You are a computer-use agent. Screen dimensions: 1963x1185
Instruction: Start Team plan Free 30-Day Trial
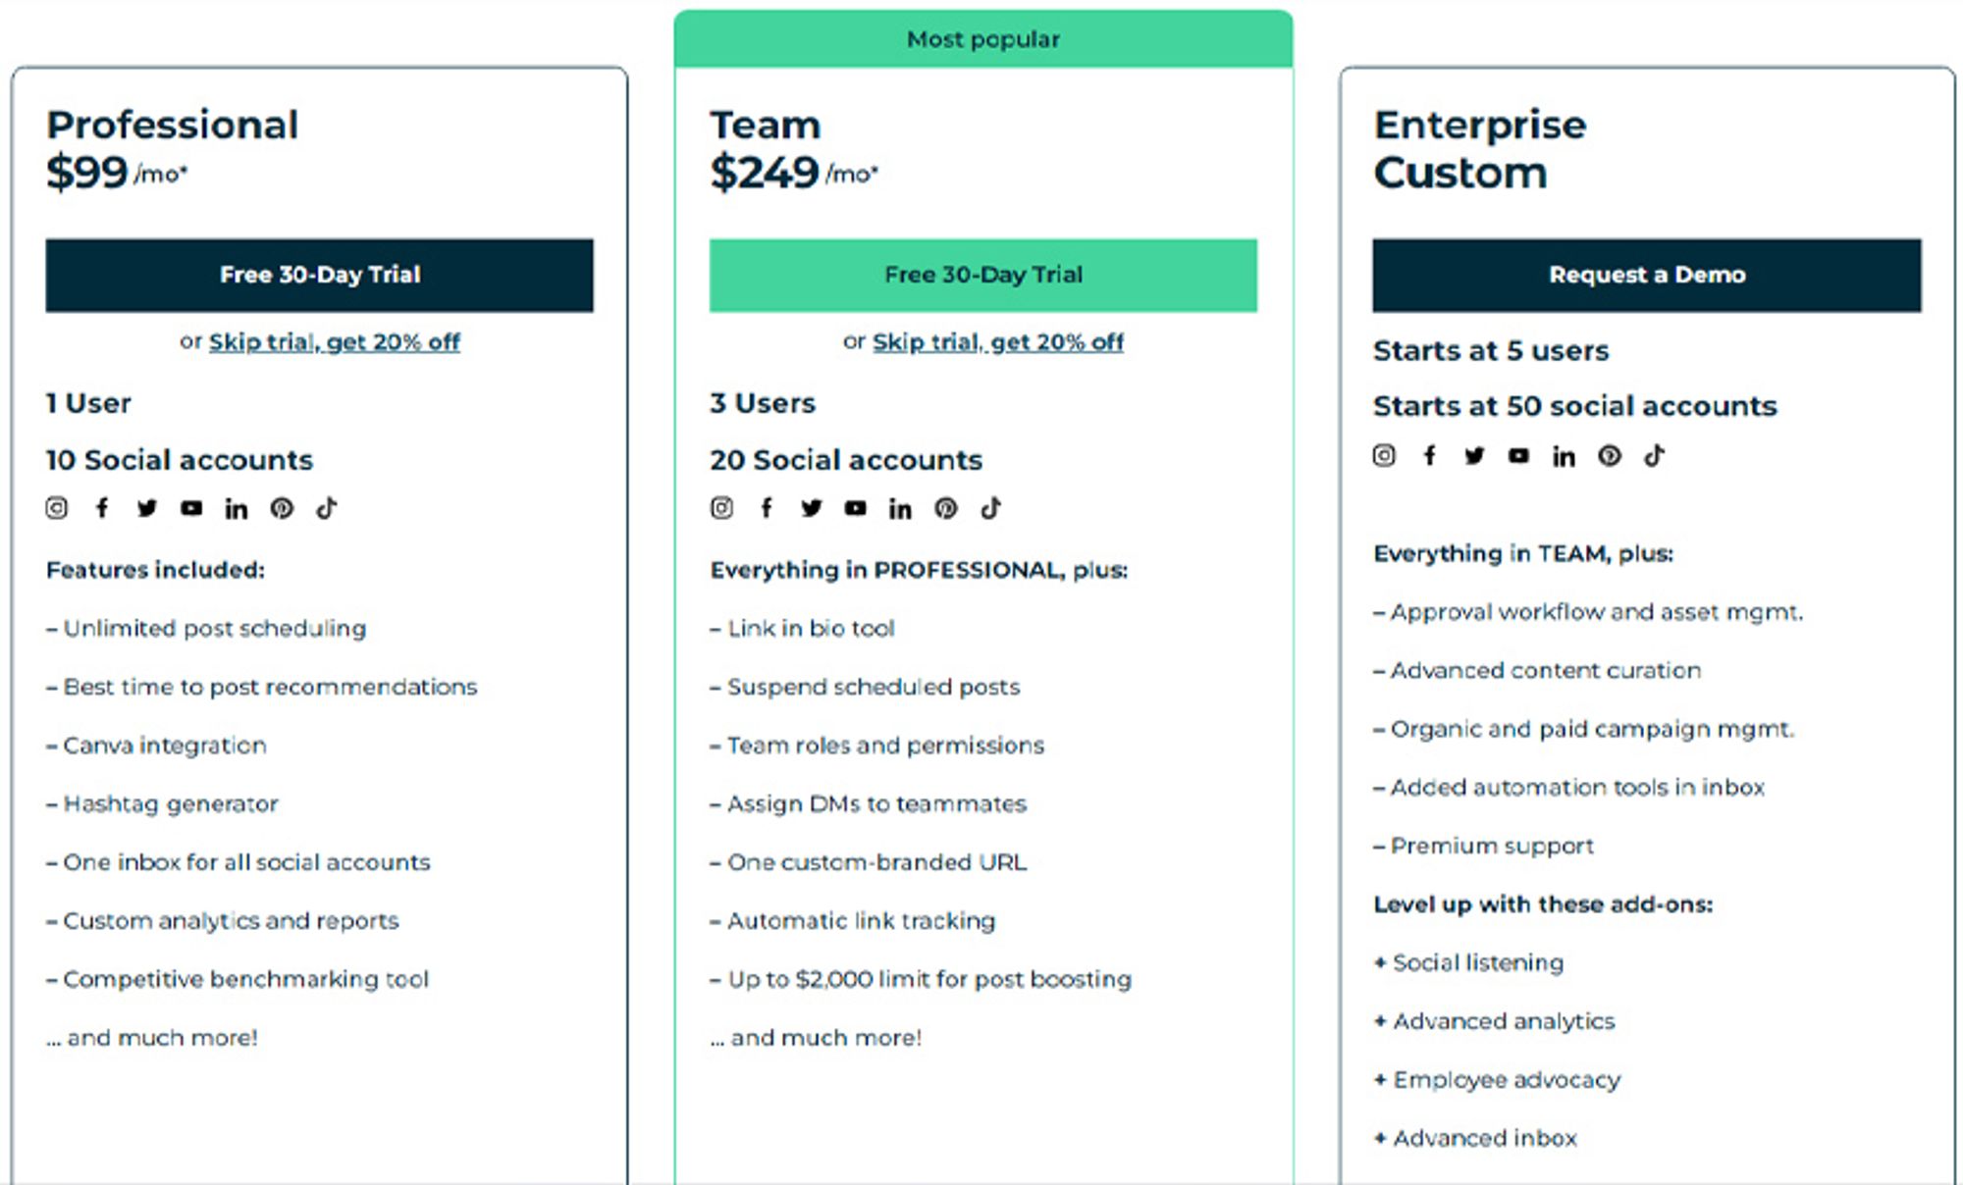[x=983, y=275]
